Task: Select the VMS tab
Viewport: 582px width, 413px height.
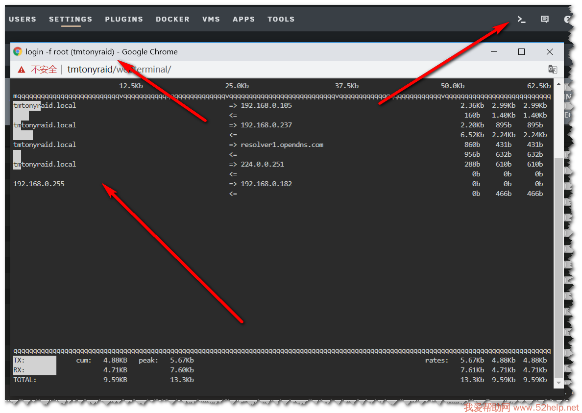Action: click(x=211, y=19)
